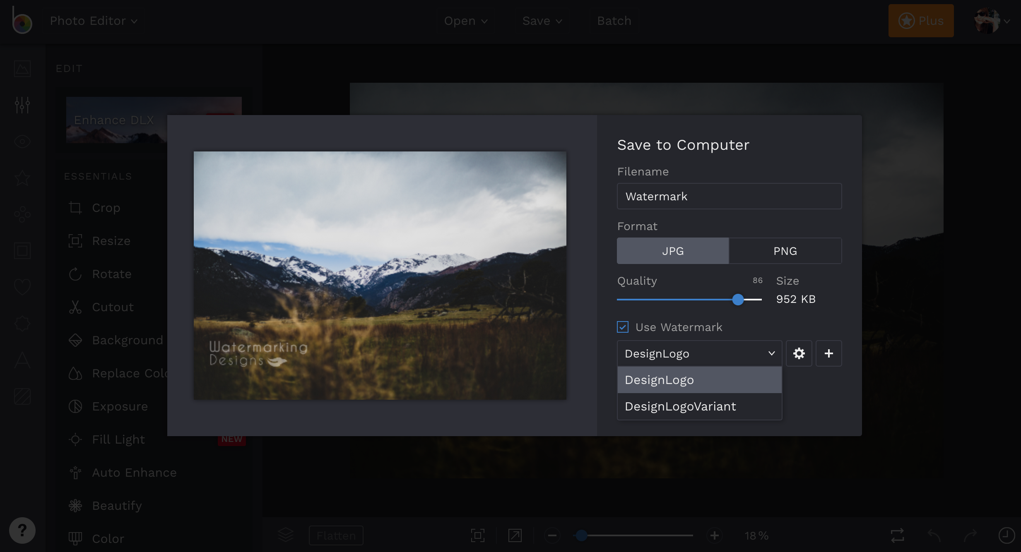The height and width of the screenshot is (552, 1021).
Task: Select the Replace Color tool
Action: tap(118, 373)
